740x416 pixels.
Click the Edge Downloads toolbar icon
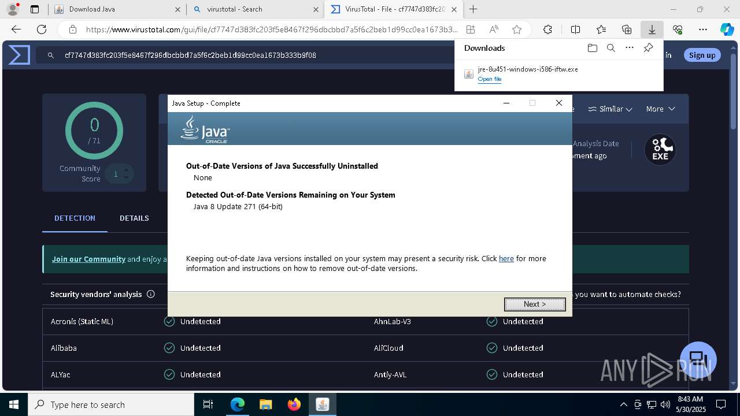pos(652,29)
